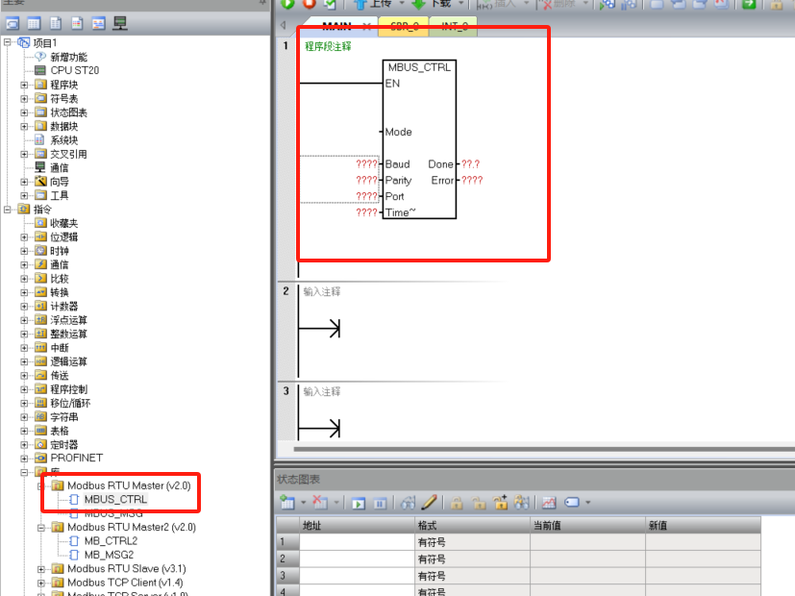Select MBUS_CTRL under Modbus RTU Master
The height and width of the screenshot is (596, 795).
pos(115,500)
